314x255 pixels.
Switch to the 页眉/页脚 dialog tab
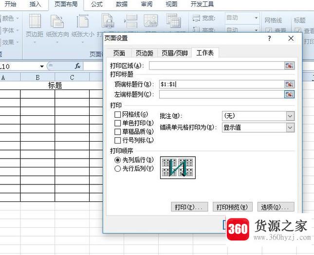coord(174,53)
